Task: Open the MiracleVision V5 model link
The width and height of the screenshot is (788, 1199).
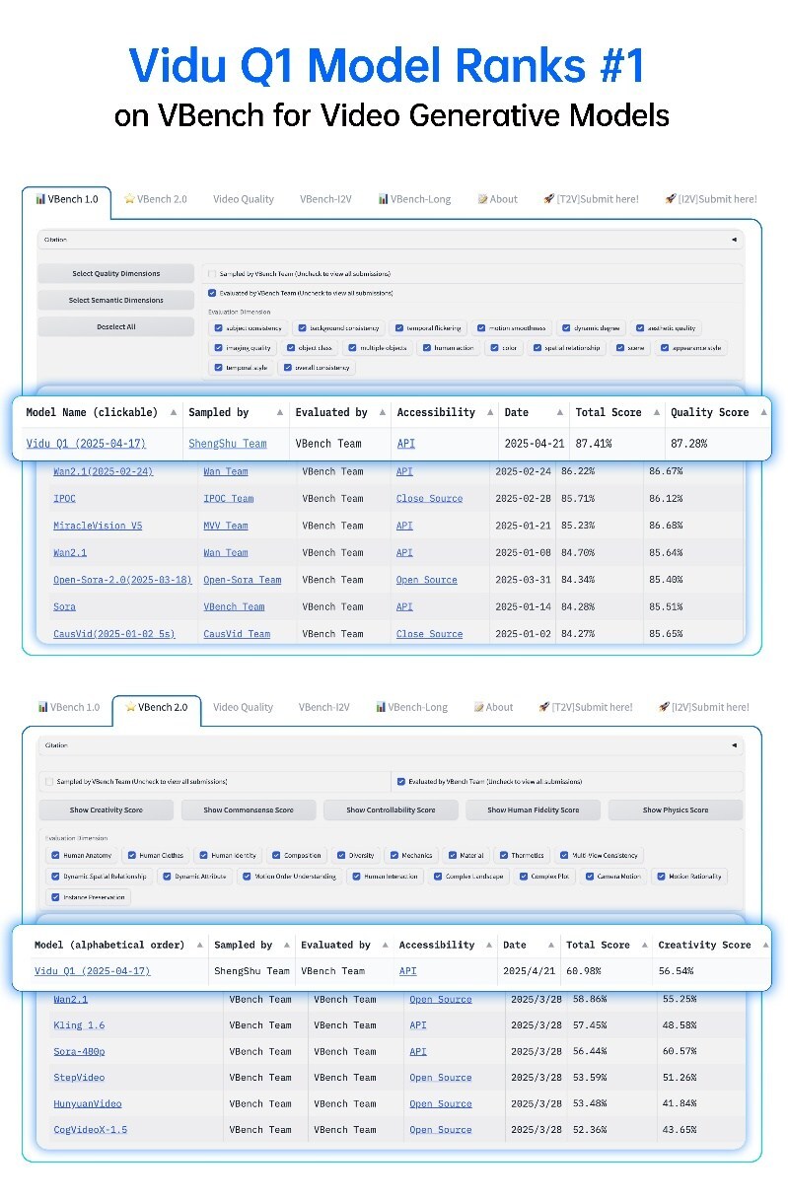Action: point(98,526)
